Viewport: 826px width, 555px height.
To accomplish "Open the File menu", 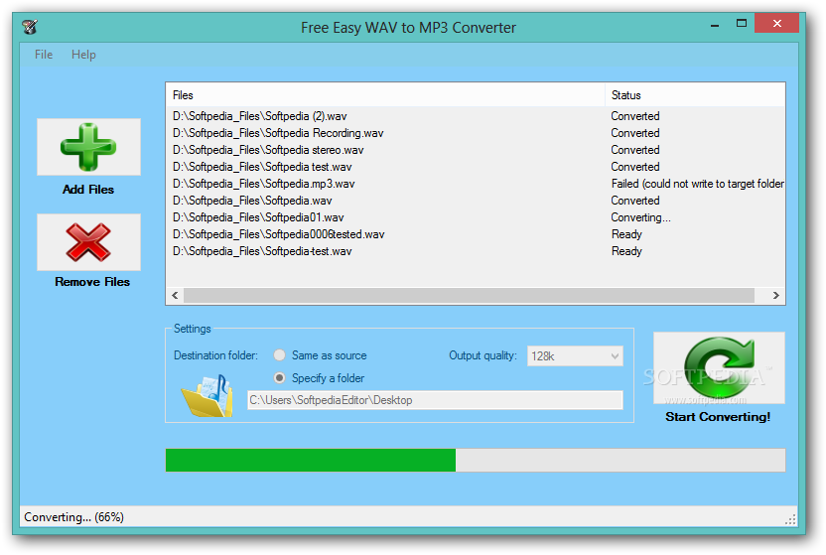I will [x=44, y=55].
